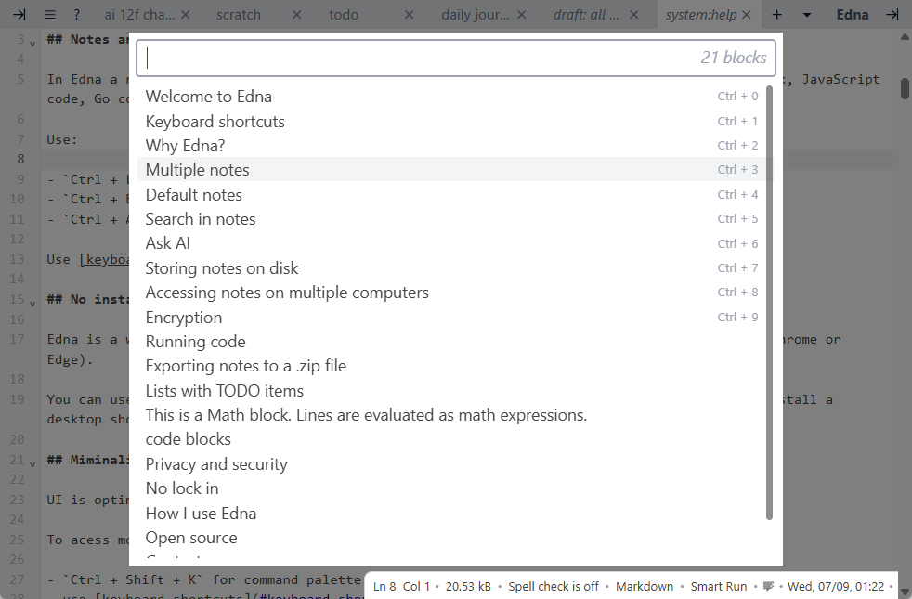Viewport: 912px width, 599px height.
Task: Click the question mark help icon
Action: tap(77, 15)
